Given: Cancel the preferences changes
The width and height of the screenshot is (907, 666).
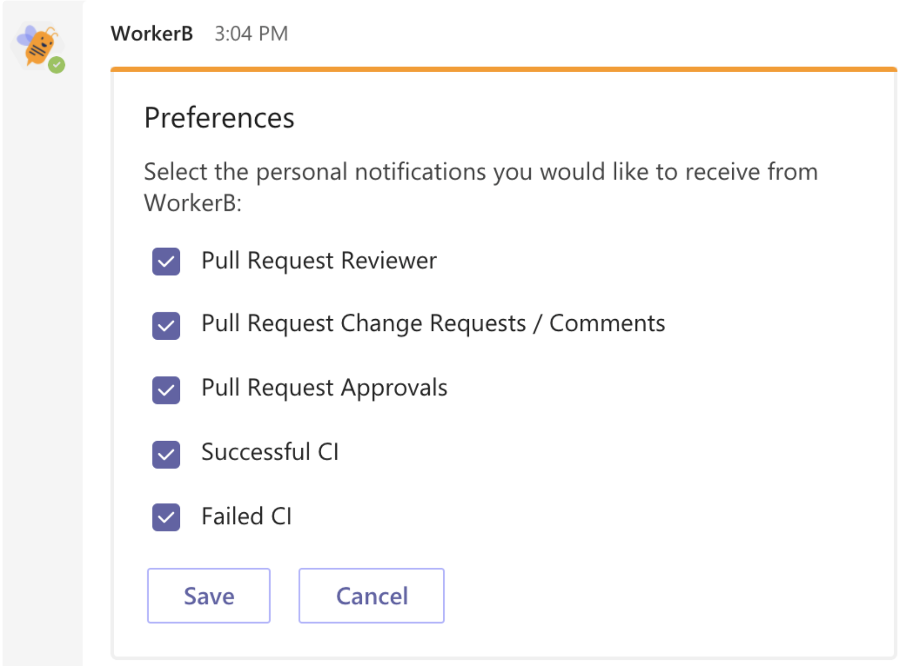Looking at the screenshot, I should point(372,596).
